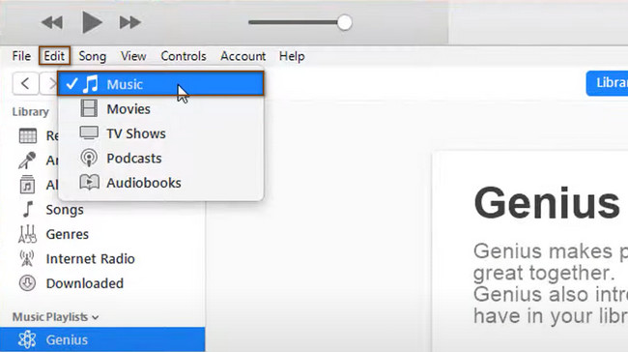Select the Genius playlist row
628x352 pixels.
pos(102,339)
